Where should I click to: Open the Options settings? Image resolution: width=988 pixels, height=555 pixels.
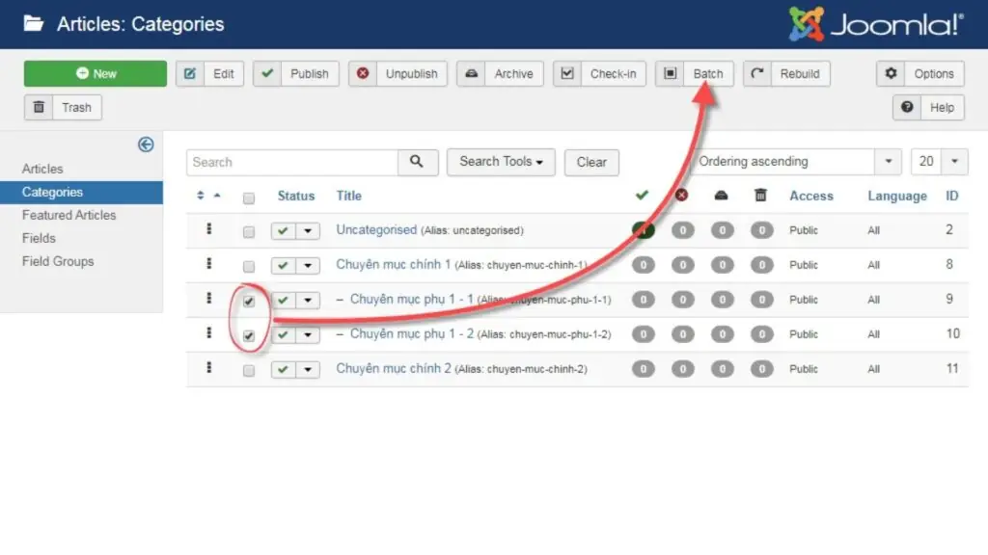tap(919, 73)
